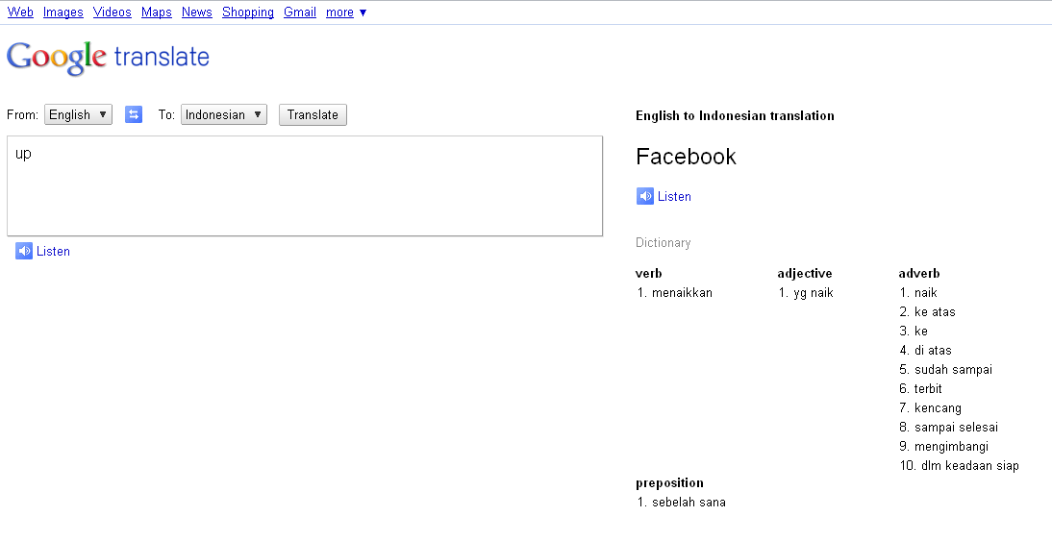Click adverb entry 'kencang'
Viewport: 1052px width, 541px height.
tap(938, 407)
